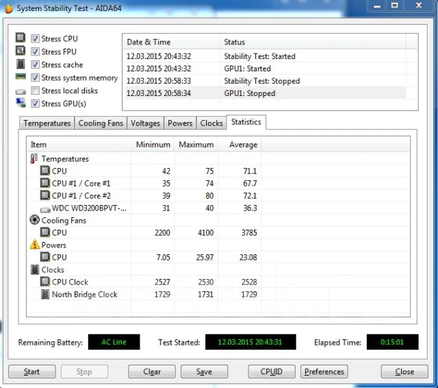Show the Powers tab
The height and width of the screenshot is (388, 438).
point(180,123)
